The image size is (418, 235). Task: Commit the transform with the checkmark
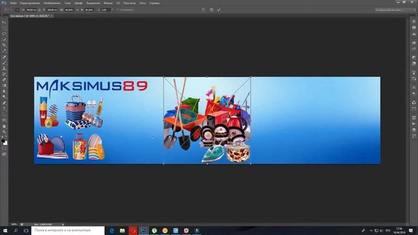pos(219,10)
